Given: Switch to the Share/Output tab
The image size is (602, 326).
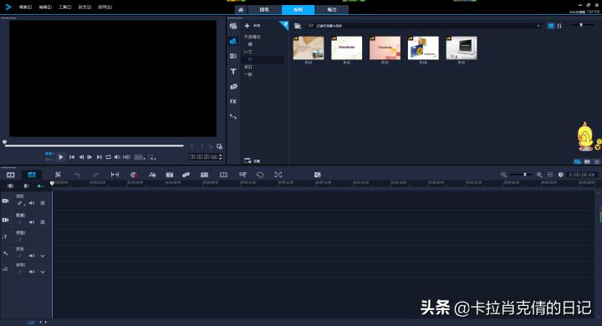Looking at the screenshot, I should click(332, 9).
